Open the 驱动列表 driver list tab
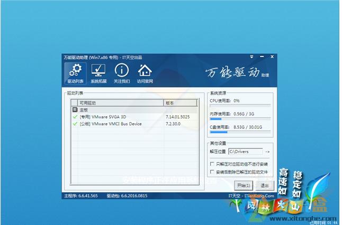This screenshot has width=342, height=225. click(x=75, y=73)
